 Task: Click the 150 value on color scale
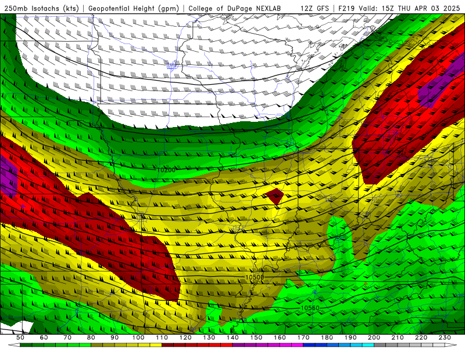[256, 338]
